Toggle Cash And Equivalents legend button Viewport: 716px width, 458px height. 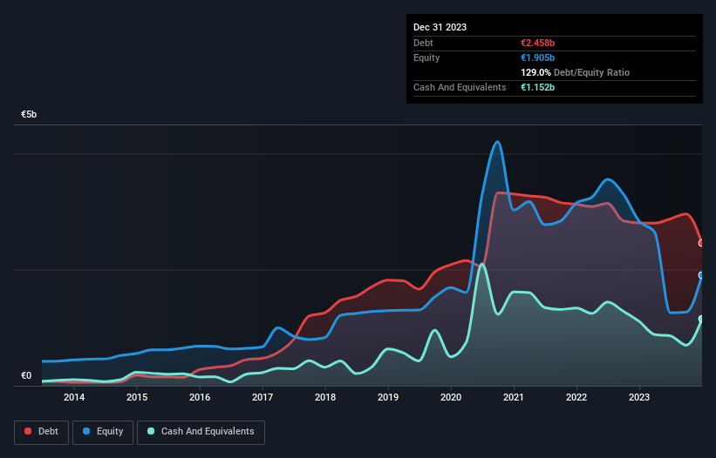(x=201, y=432)
